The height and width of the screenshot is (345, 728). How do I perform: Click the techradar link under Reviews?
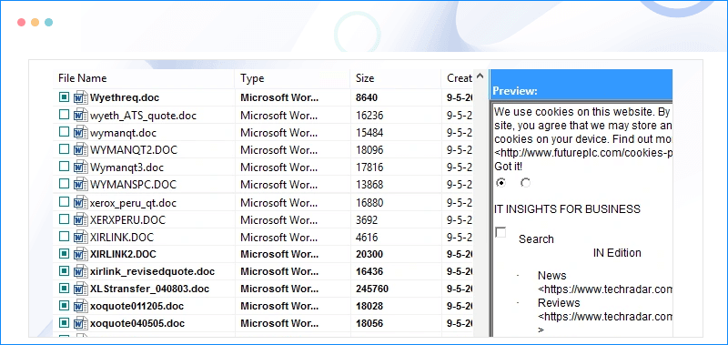click(605, 317)
